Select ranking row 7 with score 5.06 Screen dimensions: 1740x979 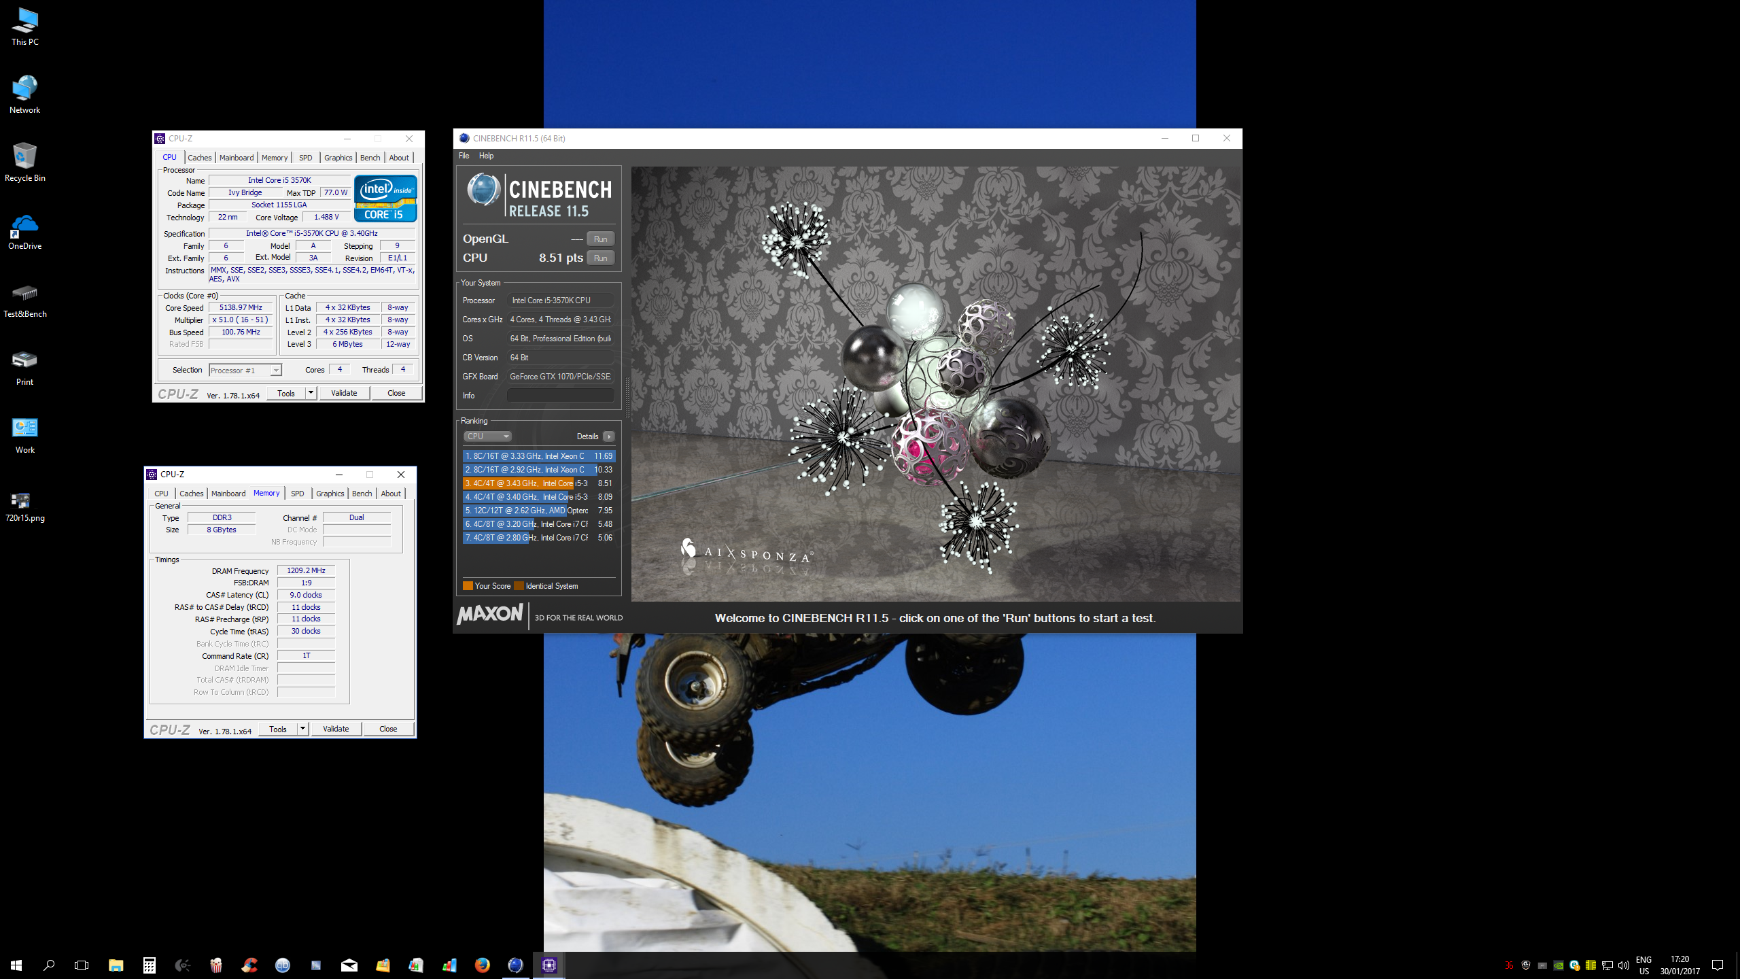[539, 538]
